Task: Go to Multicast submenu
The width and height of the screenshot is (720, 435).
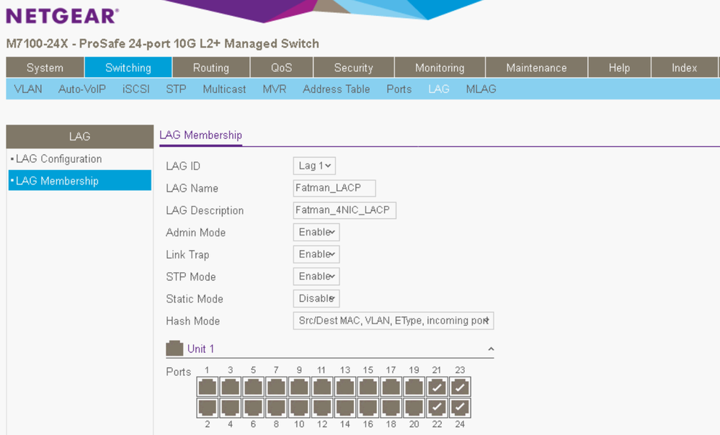Action: pyautogui.click(x=224, y=89)
